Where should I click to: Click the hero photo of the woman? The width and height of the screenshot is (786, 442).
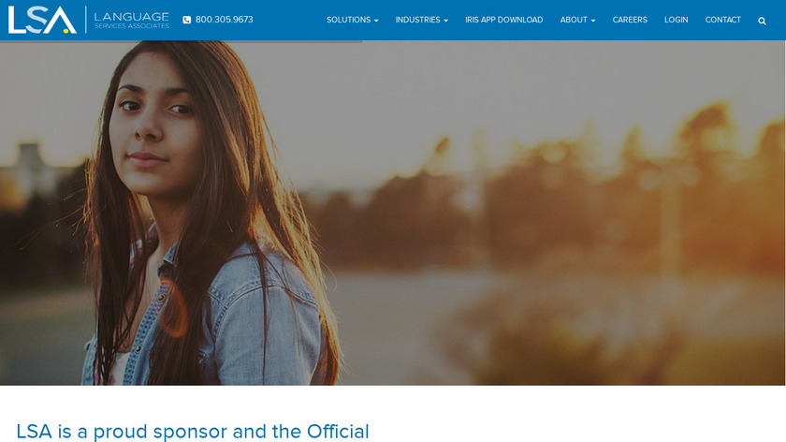tap(392, 213)
